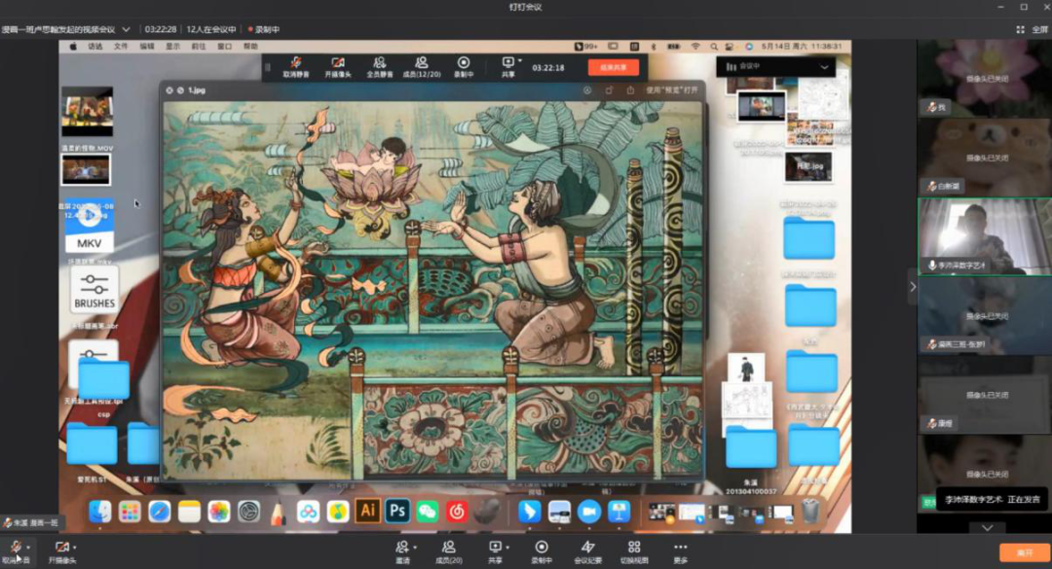1052x569 pixels.
Task: Open the share options arrow beside bottom 共享
Action: 507,547
